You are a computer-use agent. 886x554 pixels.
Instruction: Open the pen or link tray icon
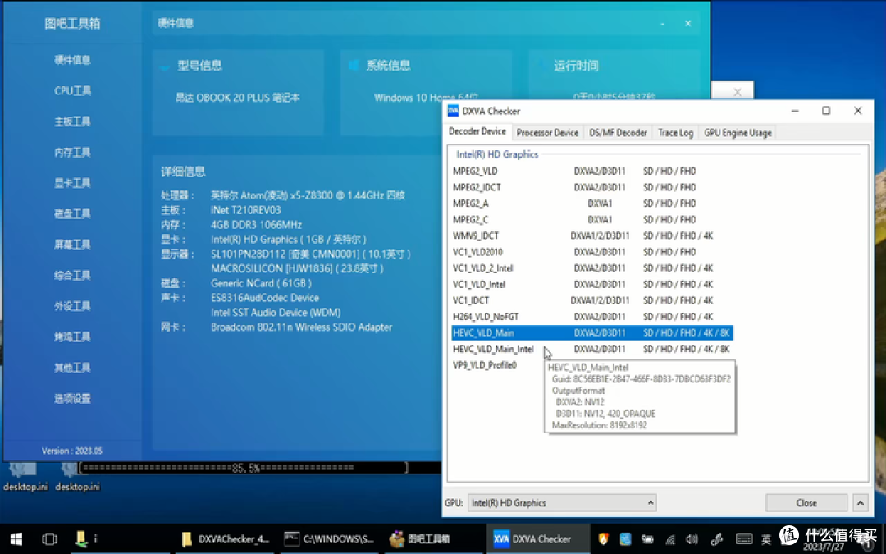tap(716, 539)
